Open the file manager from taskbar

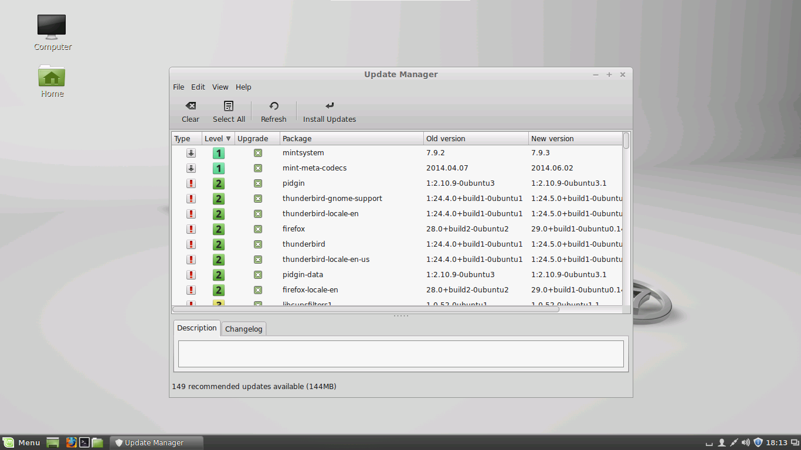tap(97, 442)
